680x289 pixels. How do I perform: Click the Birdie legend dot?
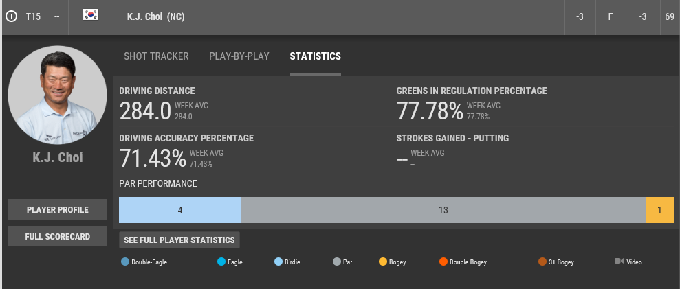tap(278, 262)
